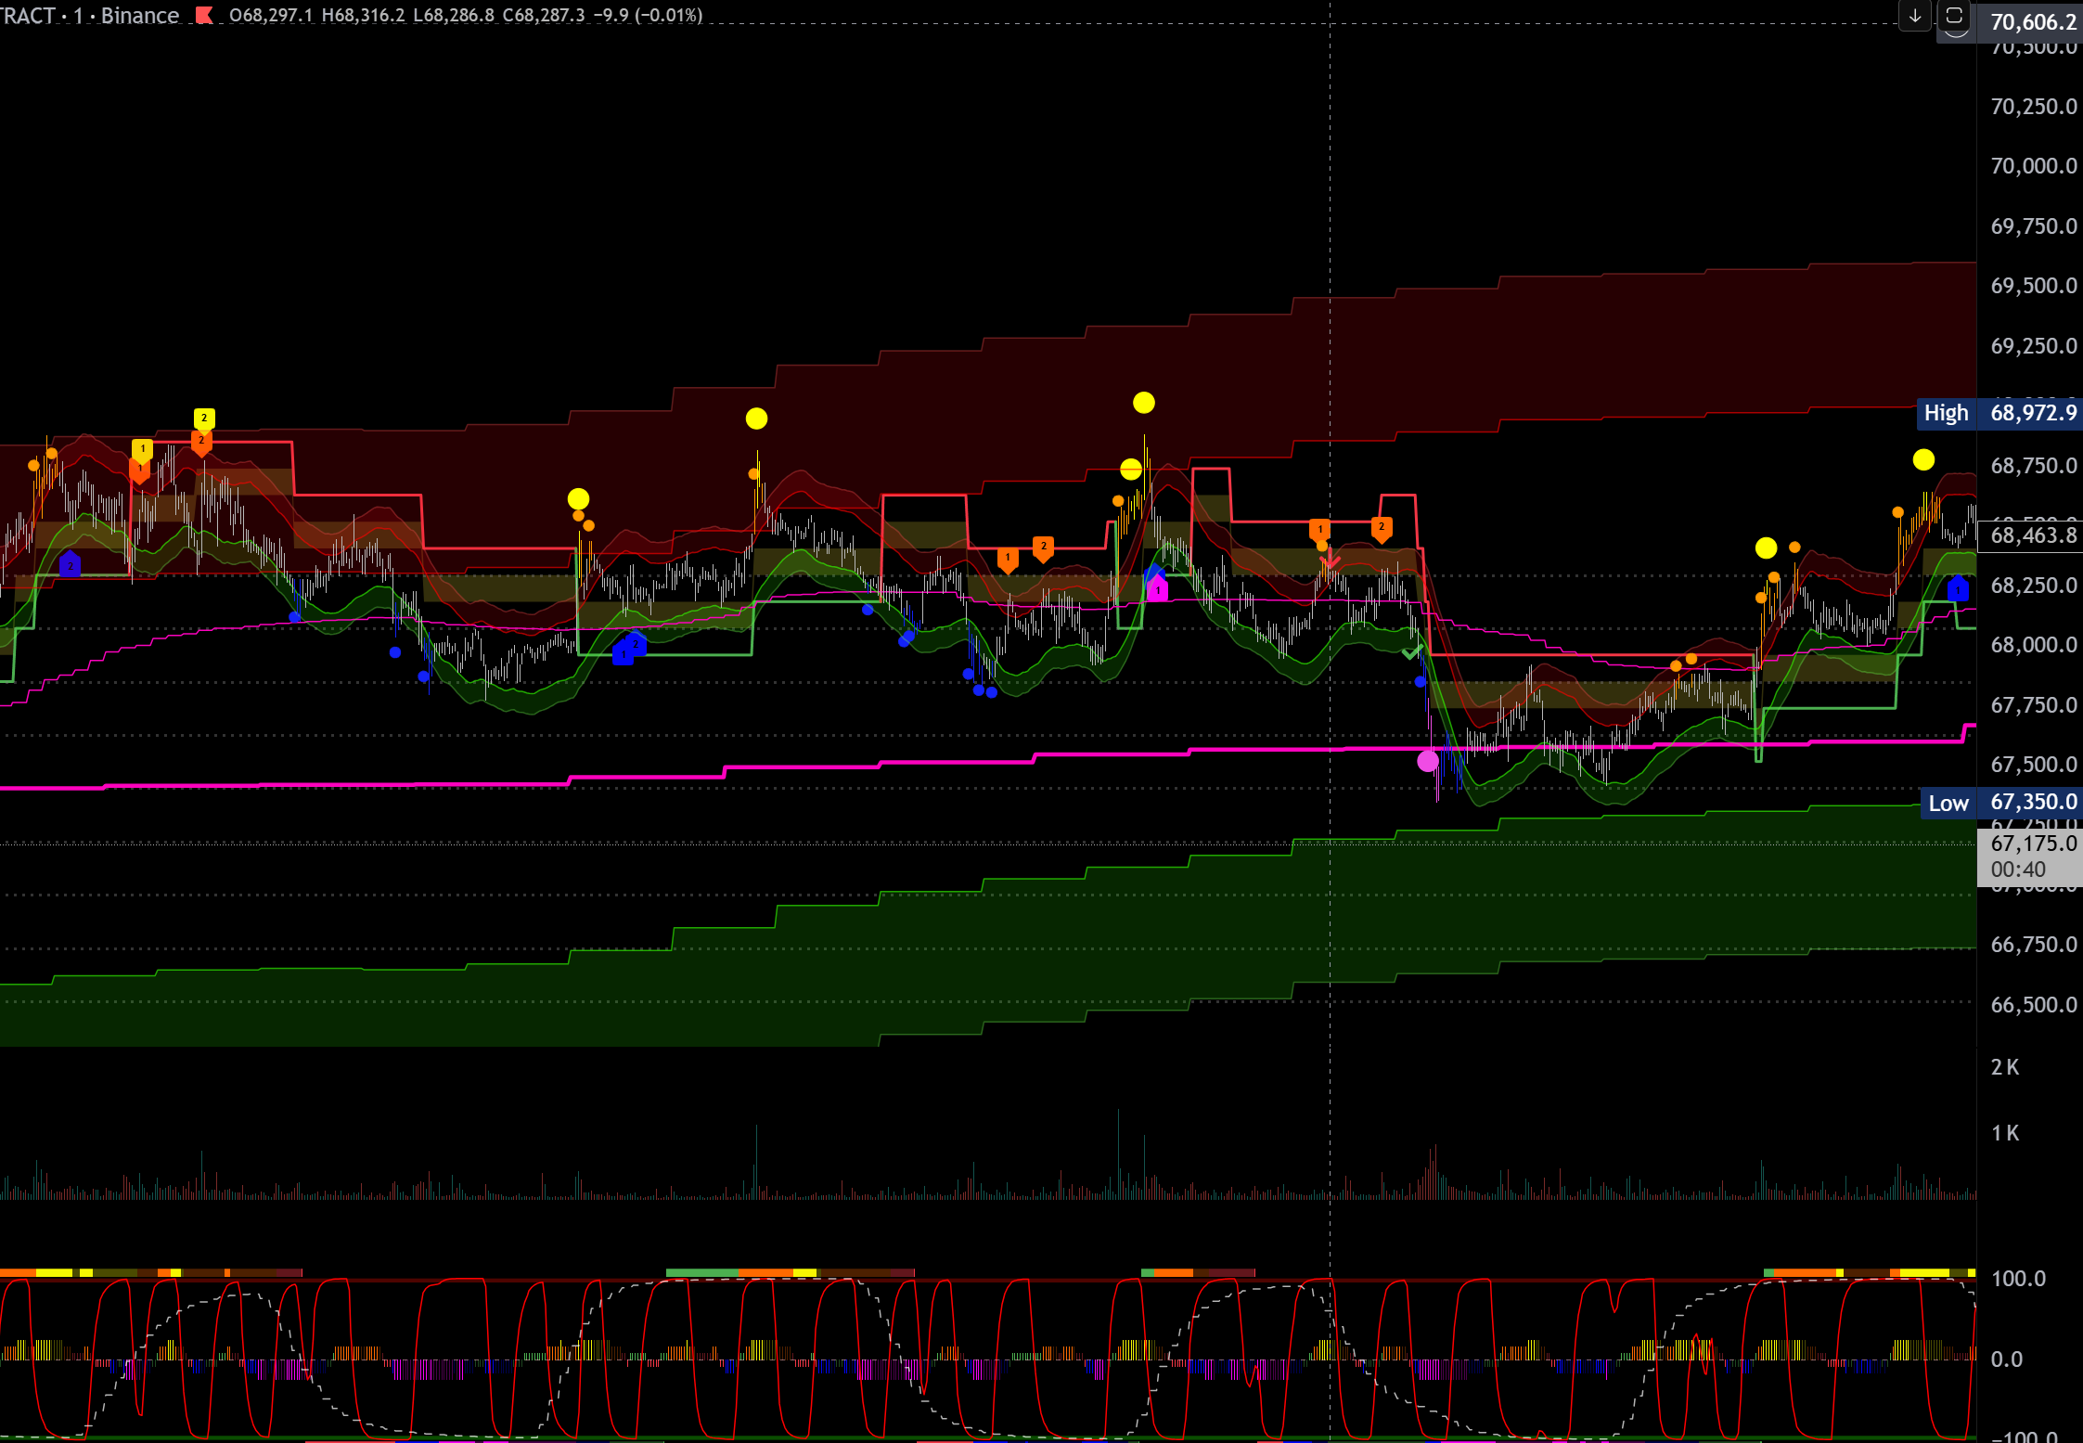Click the 100.0 oscillator scale label

pyautogui.click(x=2018, y=1279)
